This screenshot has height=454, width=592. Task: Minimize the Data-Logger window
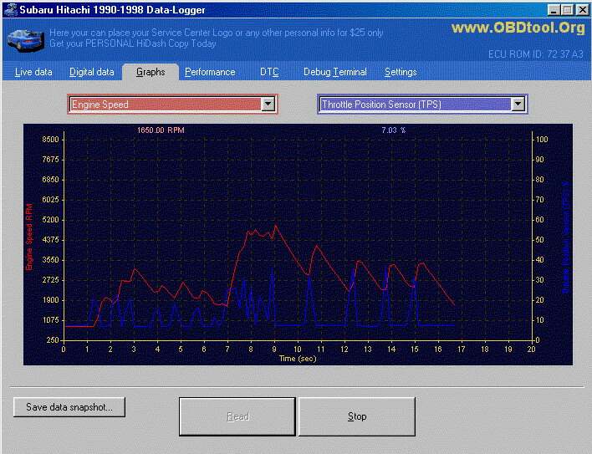click(554, 10)
